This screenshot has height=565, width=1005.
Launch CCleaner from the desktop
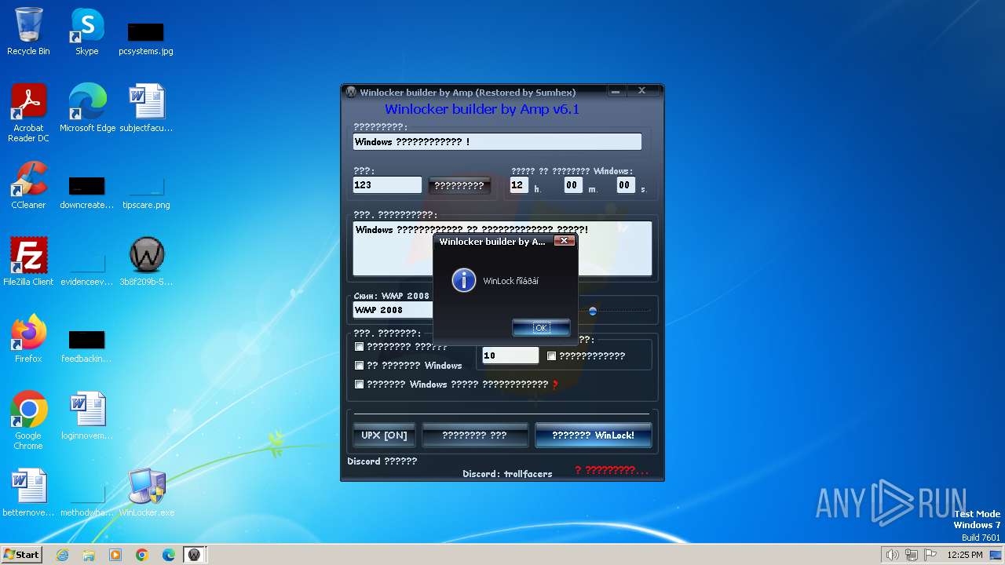point(28,185)
